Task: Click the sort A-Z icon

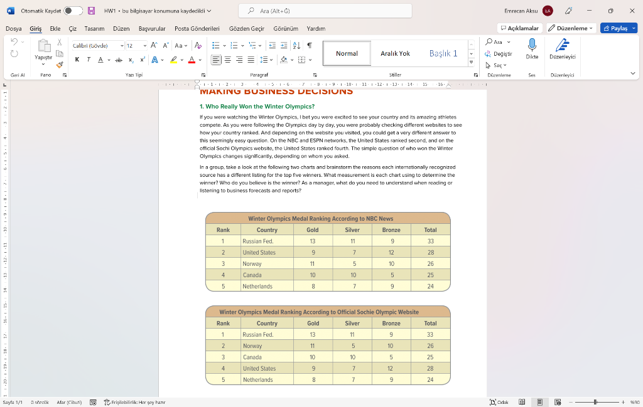Action: coord(297,45)
